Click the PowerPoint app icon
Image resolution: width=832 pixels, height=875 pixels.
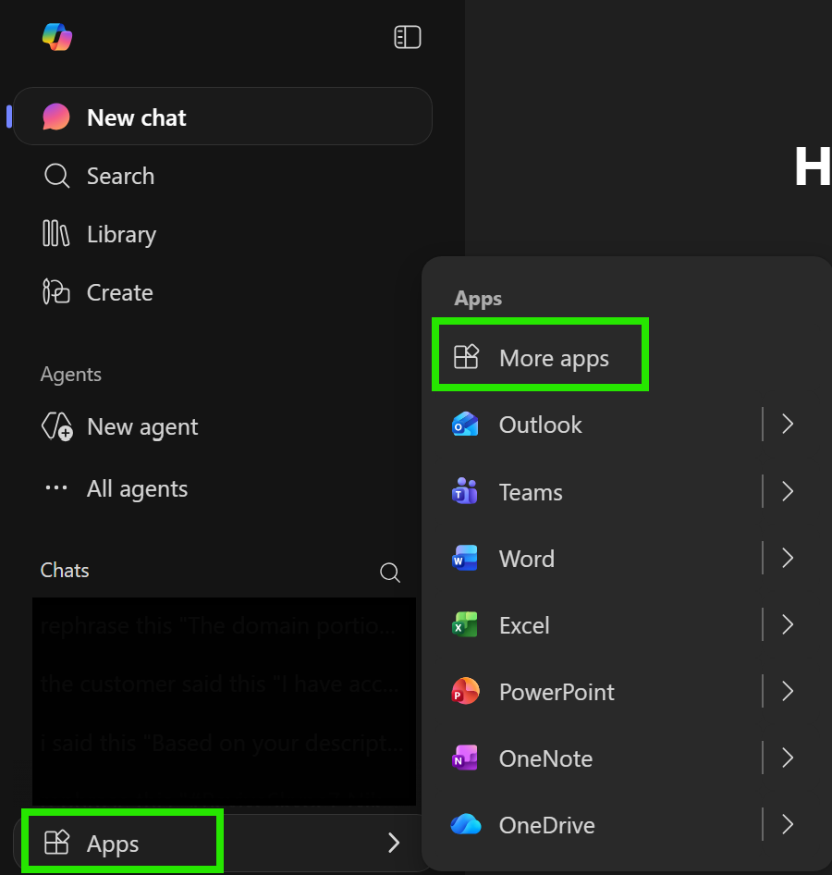coord(465,691)
